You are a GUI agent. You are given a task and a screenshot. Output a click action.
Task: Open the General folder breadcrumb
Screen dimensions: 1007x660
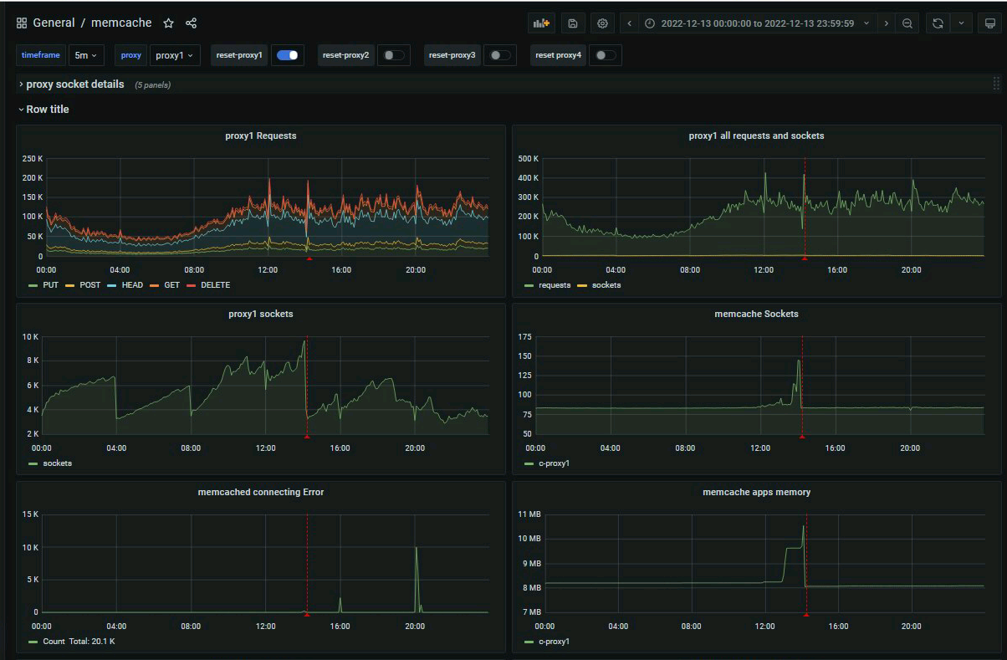click(54, 23)
